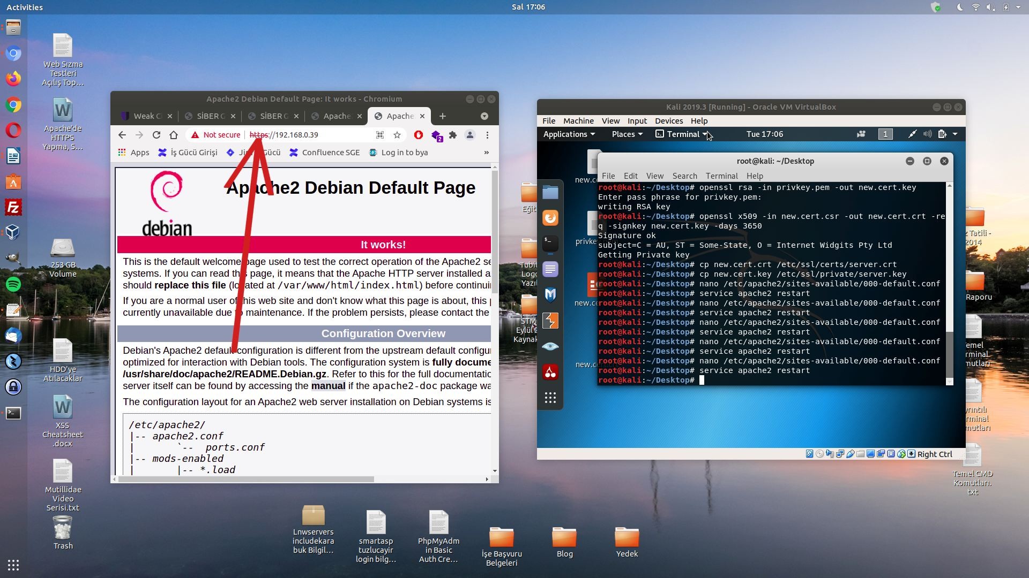This screenshot has height=578, width=1029.
Task: Expand the Kali system menu arrow
Action: pyautogui.click(x=955, y=134)
